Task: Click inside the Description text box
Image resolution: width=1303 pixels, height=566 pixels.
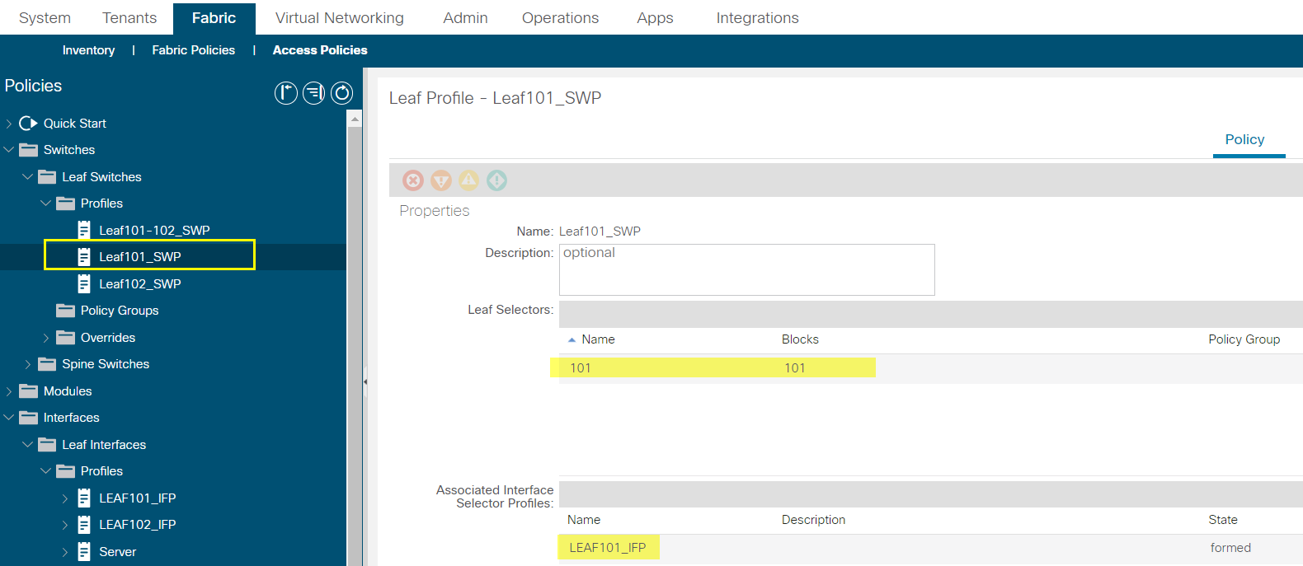Action: [x=746, y=269]
